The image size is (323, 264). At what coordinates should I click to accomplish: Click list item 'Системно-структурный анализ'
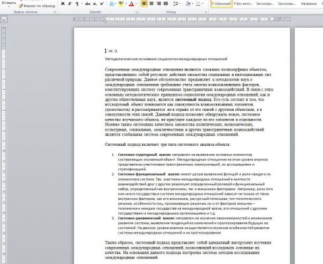(192, 162)
